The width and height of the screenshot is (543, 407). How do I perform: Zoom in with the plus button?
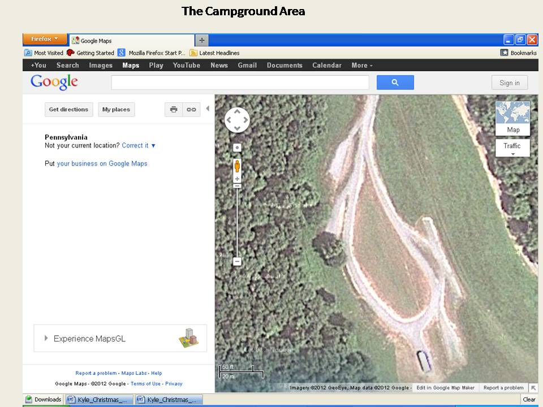pyautogui.click(x=237, y=179)
